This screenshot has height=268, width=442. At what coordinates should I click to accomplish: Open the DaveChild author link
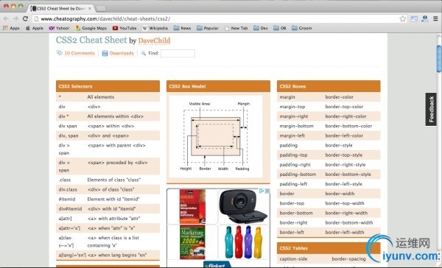(154, 40)
